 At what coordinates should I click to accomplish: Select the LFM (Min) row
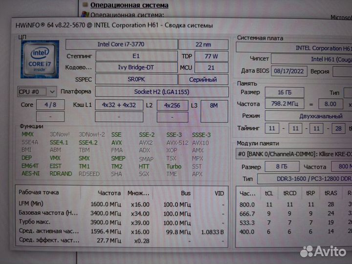[x=122, y=204]
